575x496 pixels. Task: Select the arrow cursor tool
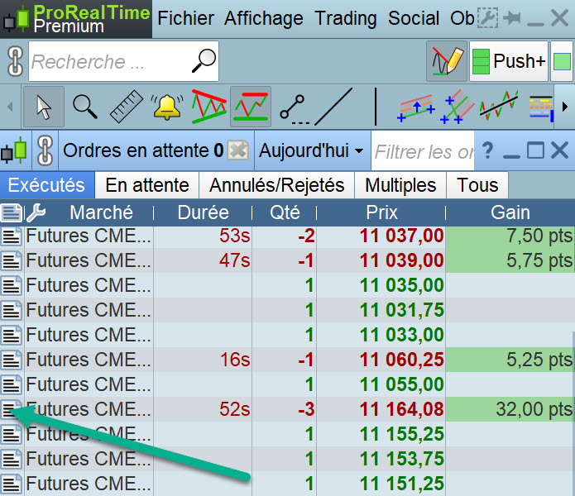pyautogui.click(x=44, y=107)
